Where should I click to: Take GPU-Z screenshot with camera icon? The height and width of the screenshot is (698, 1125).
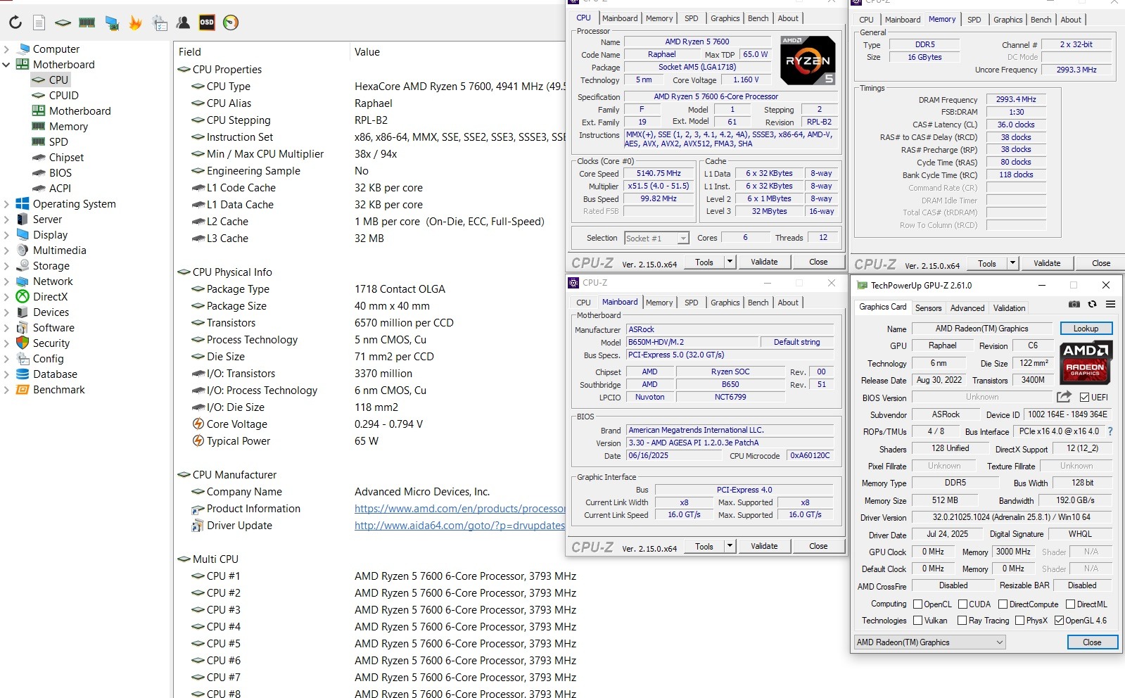1074,305
